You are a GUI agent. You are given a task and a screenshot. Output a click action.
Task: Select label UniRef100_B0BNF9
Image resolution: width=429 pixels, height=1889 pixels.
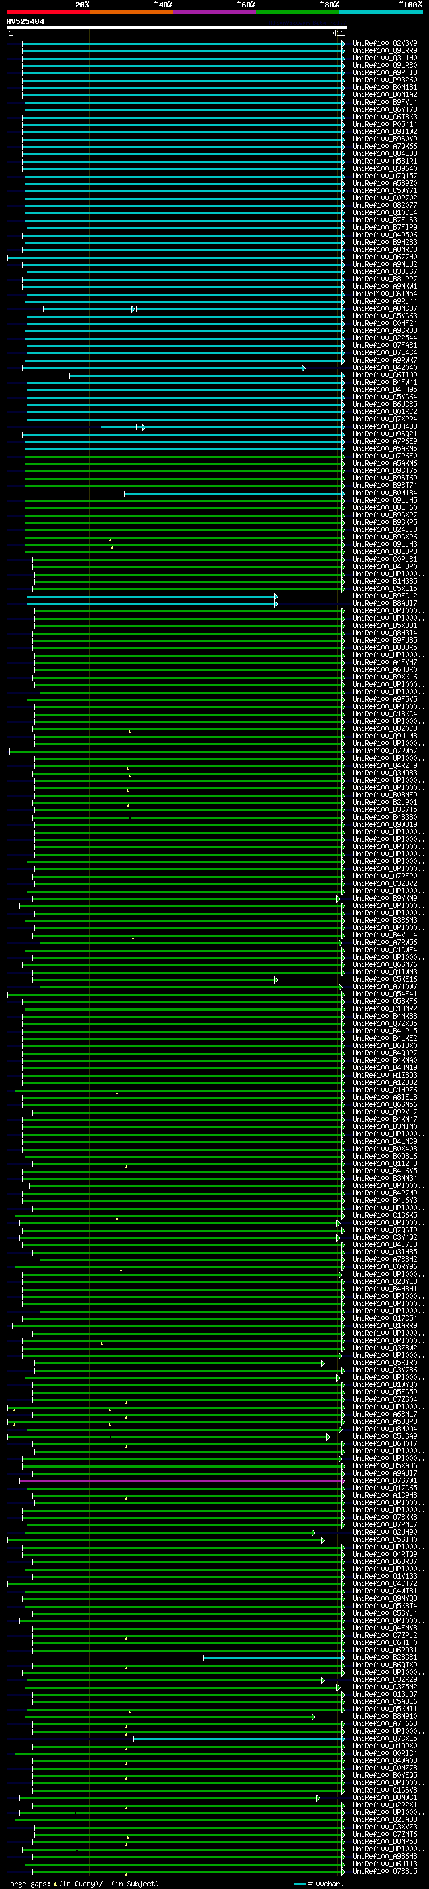[385, 795]
